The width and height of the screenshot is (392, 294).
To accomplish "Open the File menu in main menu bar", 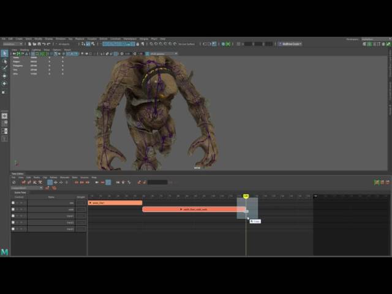I will point(4,39).
